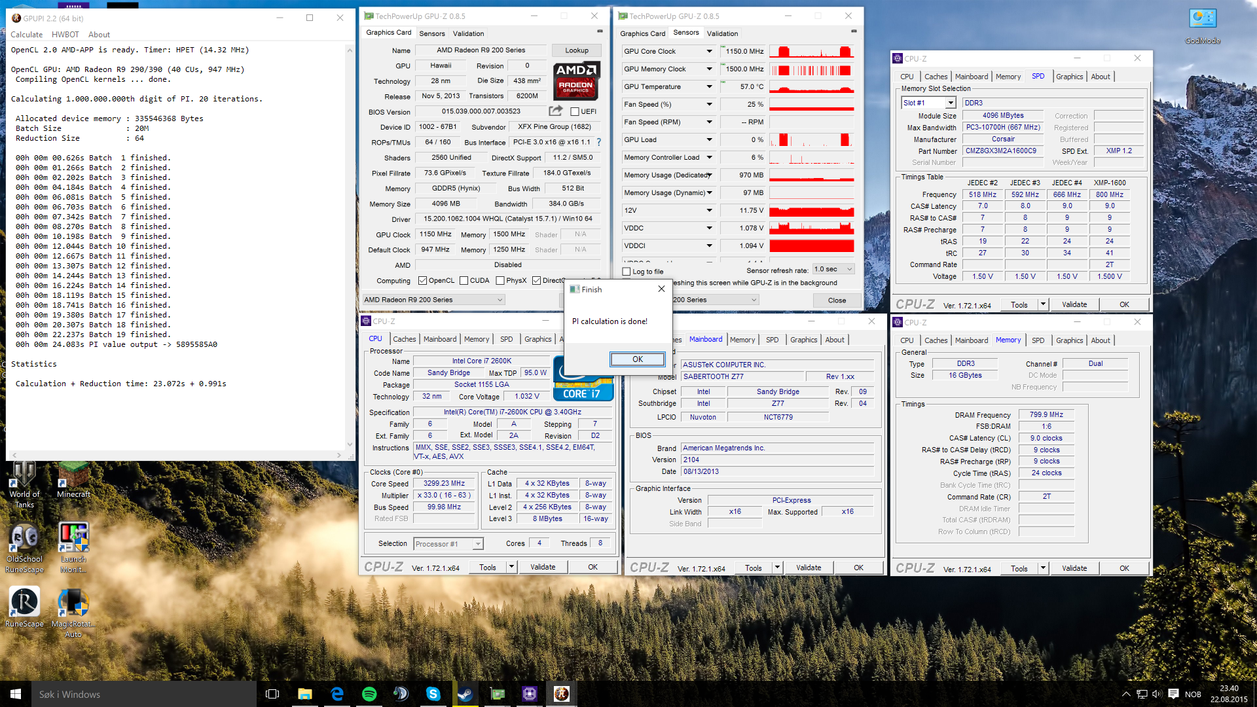This screenshot has width=1257, height=707.
Task: Enable the Log to file checkbox
Action: pyautogui.click(x=627, y=272)
